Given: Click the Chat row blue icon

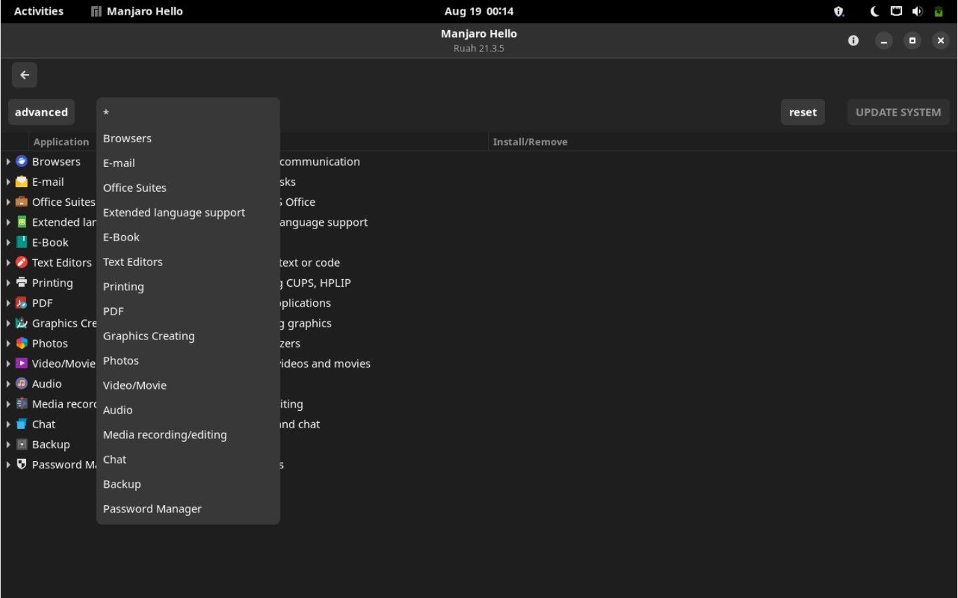Looking at the screenshot, I should [21, 424].
